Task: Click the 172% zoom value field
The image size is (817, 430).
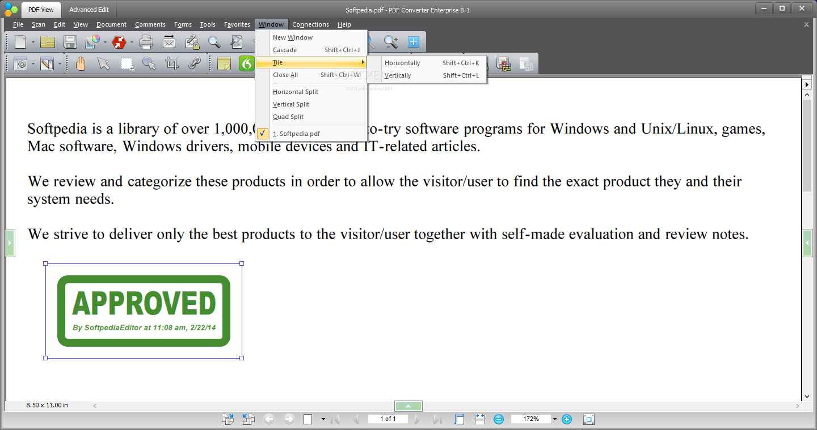Action: click(x=531, y=419)
